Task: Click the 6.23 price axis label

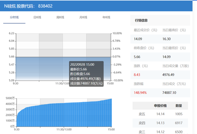Action: [x=12, y=33]
